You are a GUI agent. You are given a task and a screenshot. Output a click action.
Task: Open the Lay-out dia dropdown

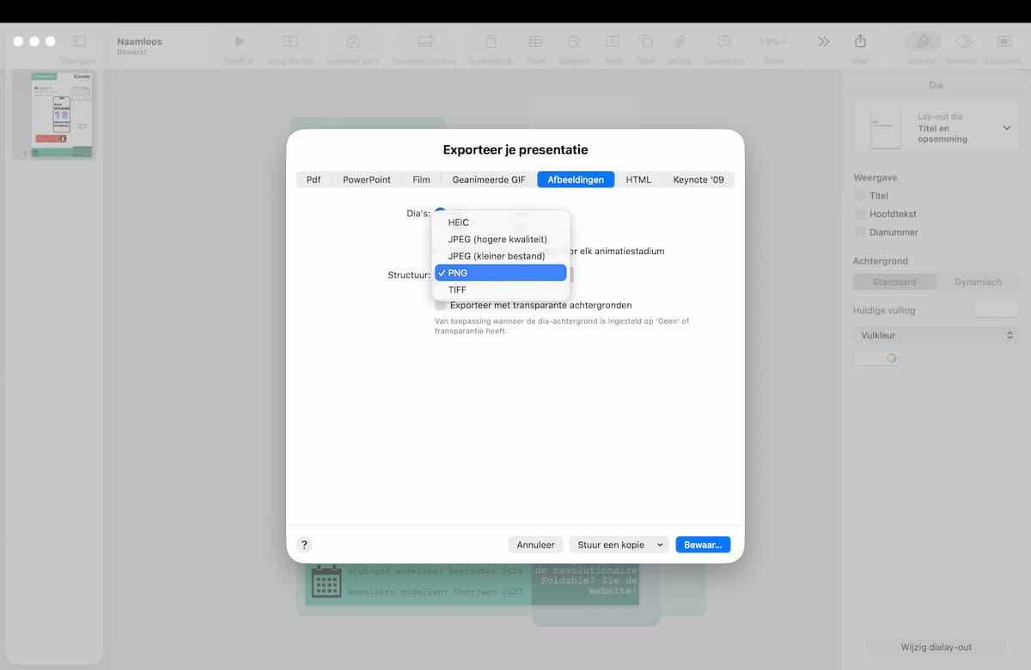point(936,128)
